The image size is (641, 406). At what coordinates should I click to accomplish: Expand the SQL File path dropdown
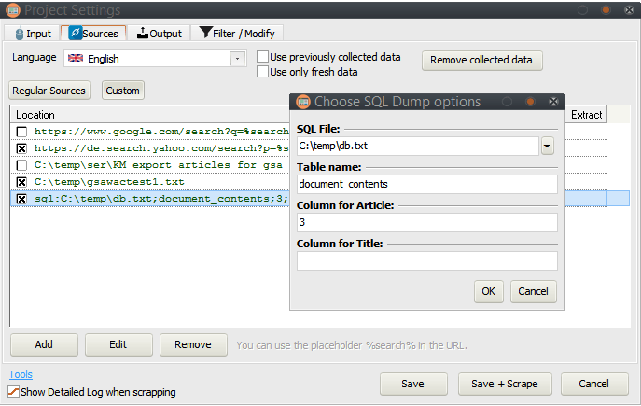click(x=548, y=146)
